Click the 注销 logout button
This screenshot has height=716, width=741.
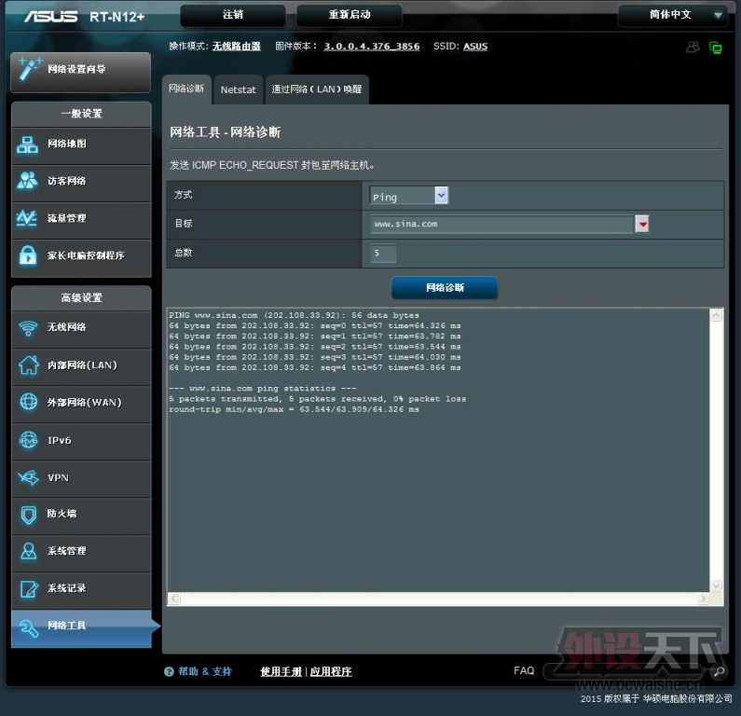[233, 15]
